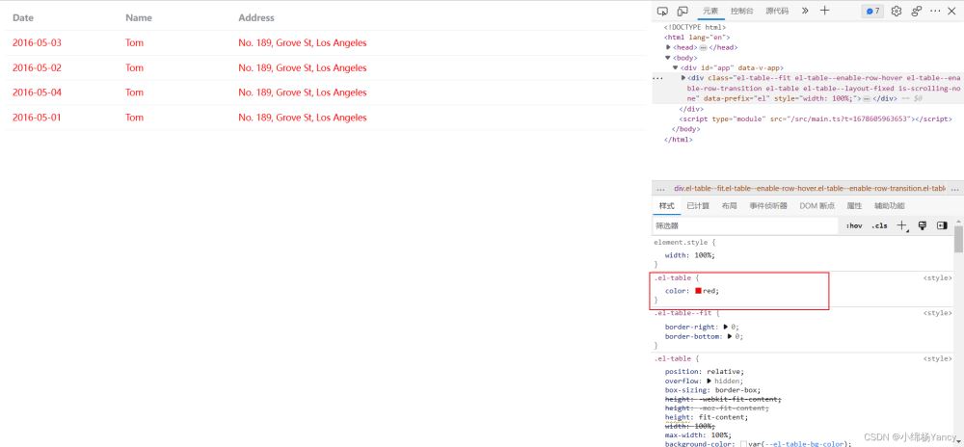The width and height of the screenshot is (964, 447).
Task: Toggle the :hov element state panel
Action: pos(854,226)
